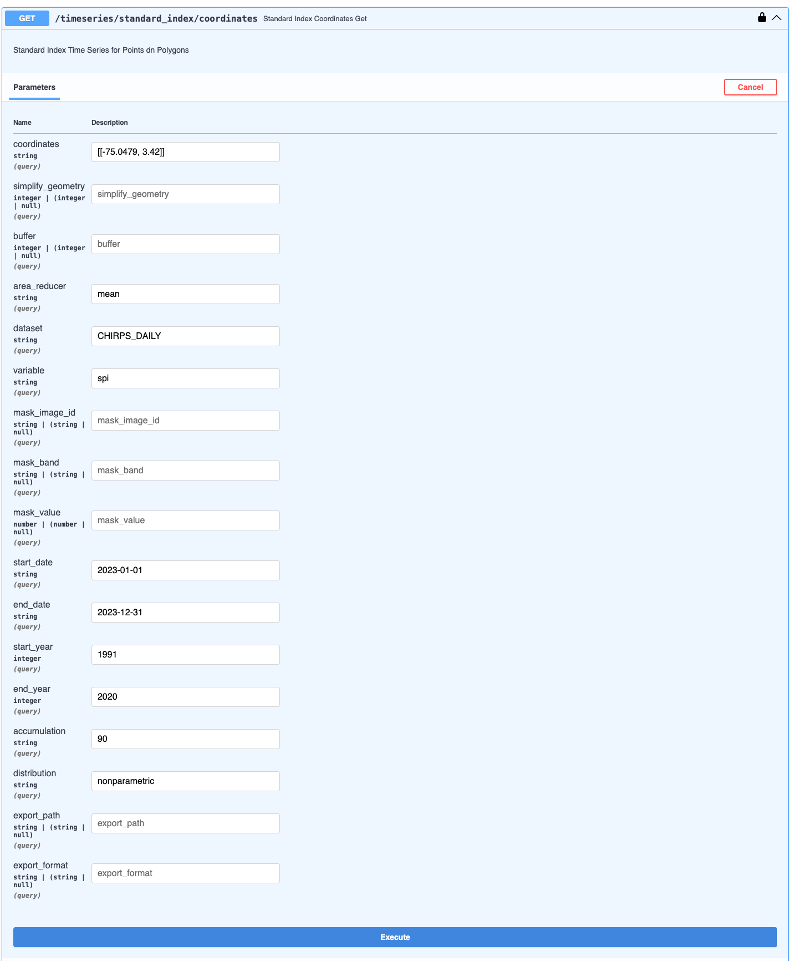Click the coordinates input field

185,152
